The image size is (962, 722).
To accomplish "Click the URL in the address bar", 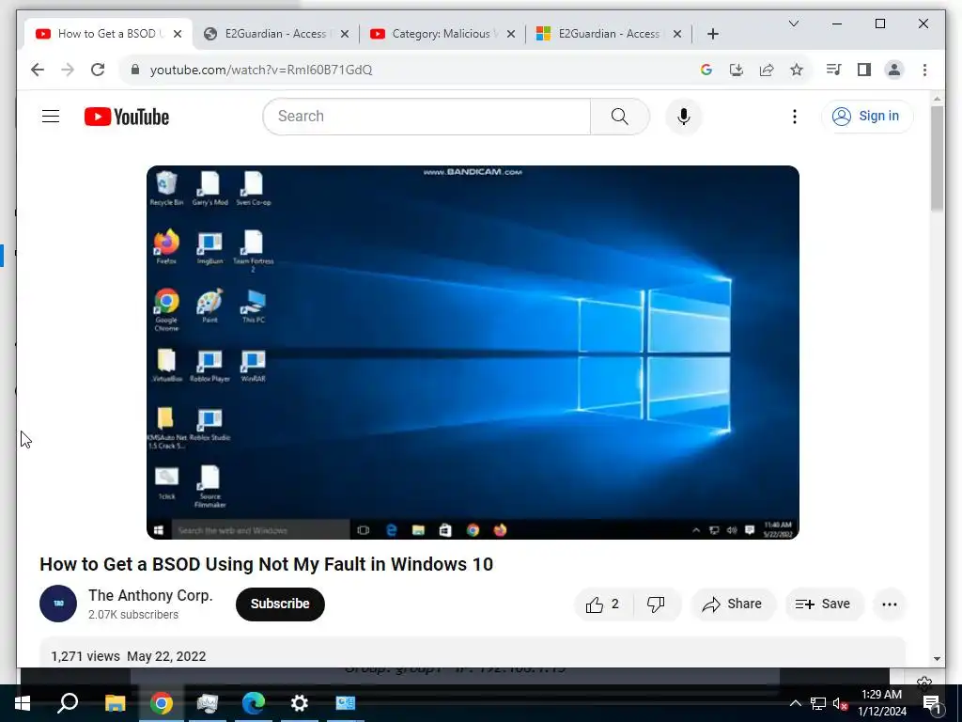I will (261, 70).
